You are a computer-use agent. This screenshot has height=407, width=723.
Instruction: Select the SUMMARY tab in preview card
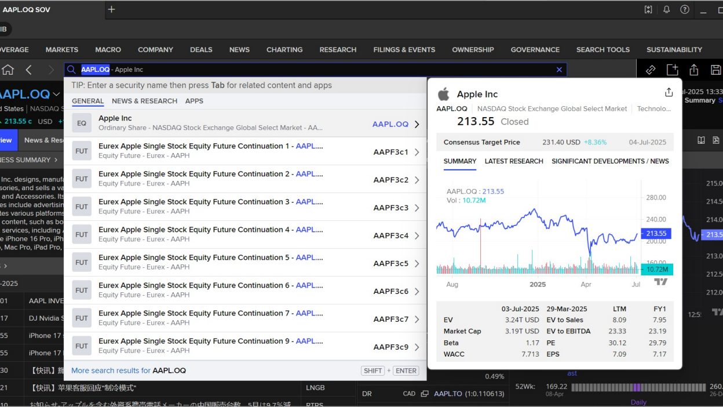460,161
